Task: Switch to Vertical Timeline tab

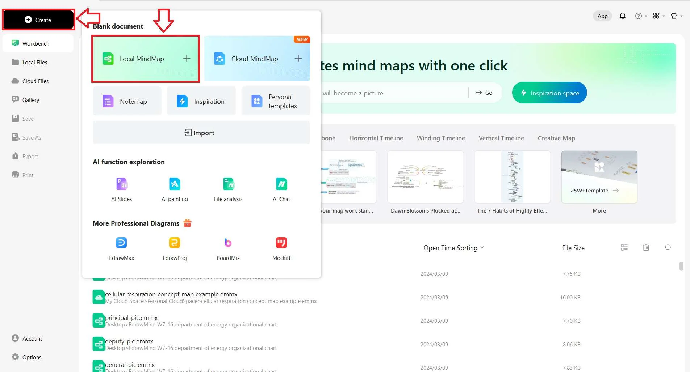Action: pyautogui.click(x=501, y=138)
